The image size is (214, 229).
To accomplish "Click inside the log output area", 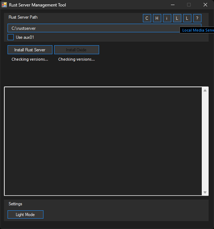I will (x=103, y=141).
